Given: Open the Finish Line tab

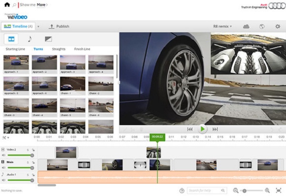Looking at the screenshot, I should tap(82, 49).
